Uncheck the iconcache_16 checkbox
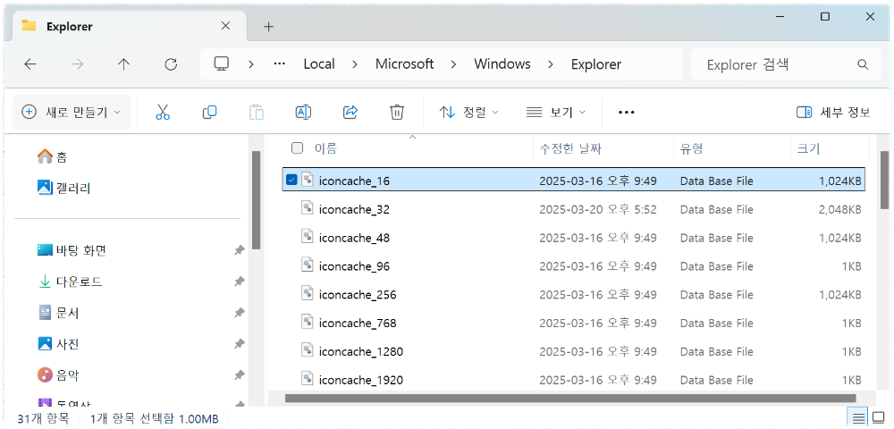 tap(291, 180)
